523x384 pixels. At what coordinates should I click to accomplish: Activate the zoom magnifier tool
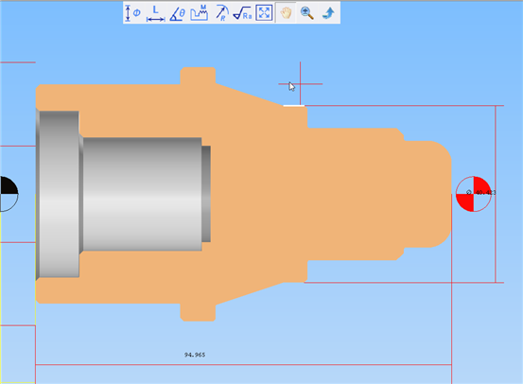[306, 13]
